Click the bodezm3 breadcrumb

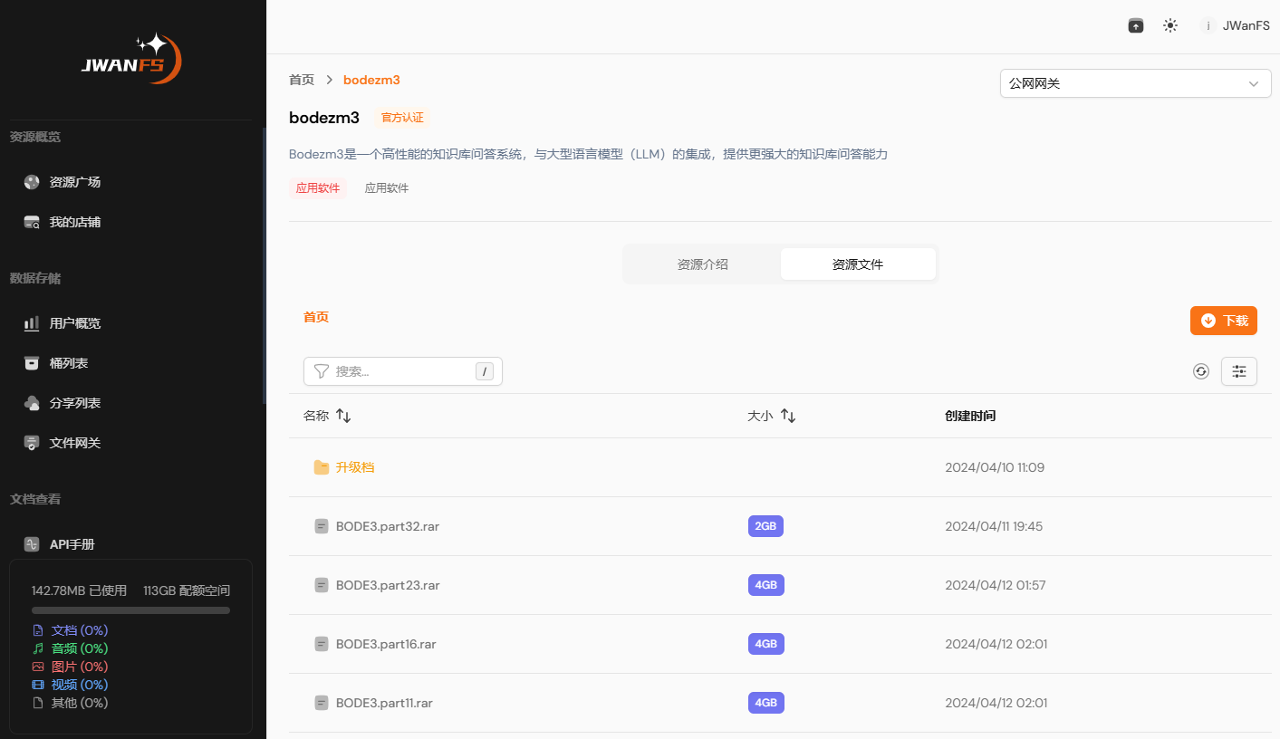click(x=371, y=80)
